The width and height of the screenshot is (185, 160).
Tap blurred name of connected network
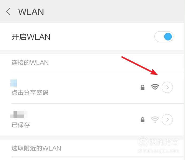[x=14, y=83]
